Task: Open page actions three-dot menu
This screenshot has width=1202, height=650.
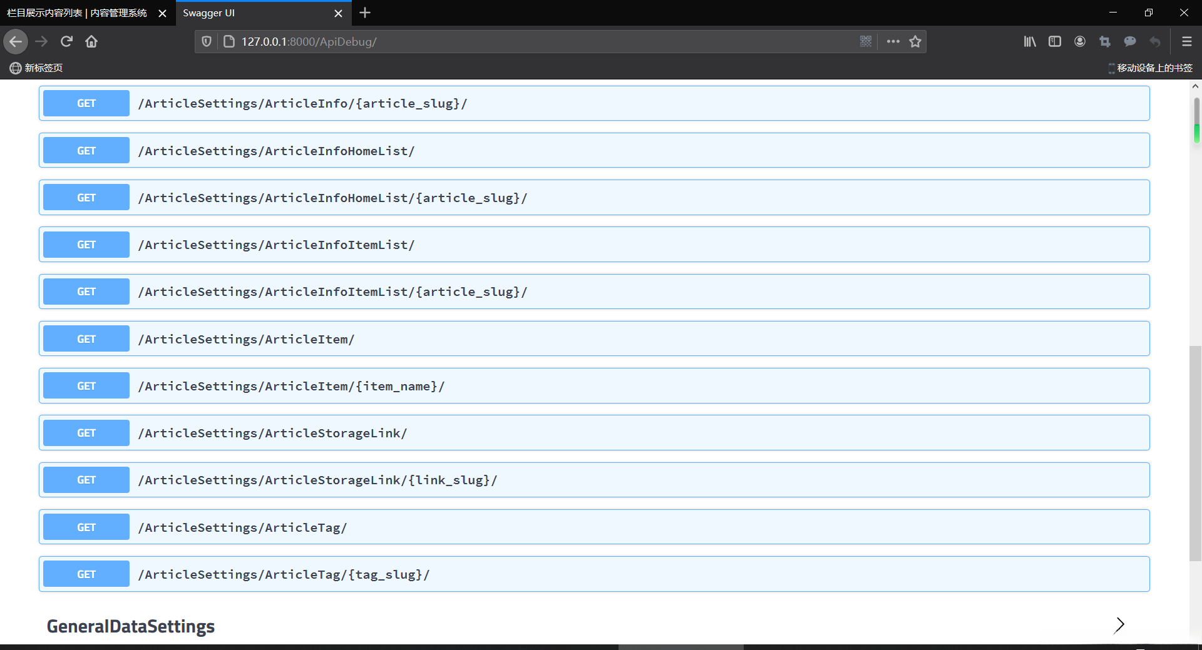Action: pos(893,42)
